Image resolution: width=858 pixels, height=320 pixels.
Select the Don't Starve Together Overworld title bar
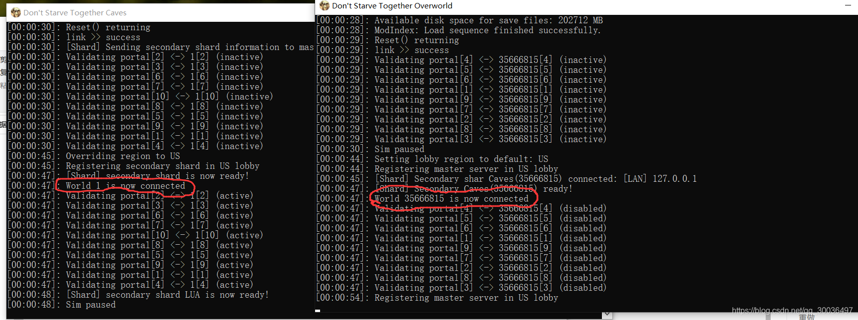pyautogui.click(x=586, y=5)
